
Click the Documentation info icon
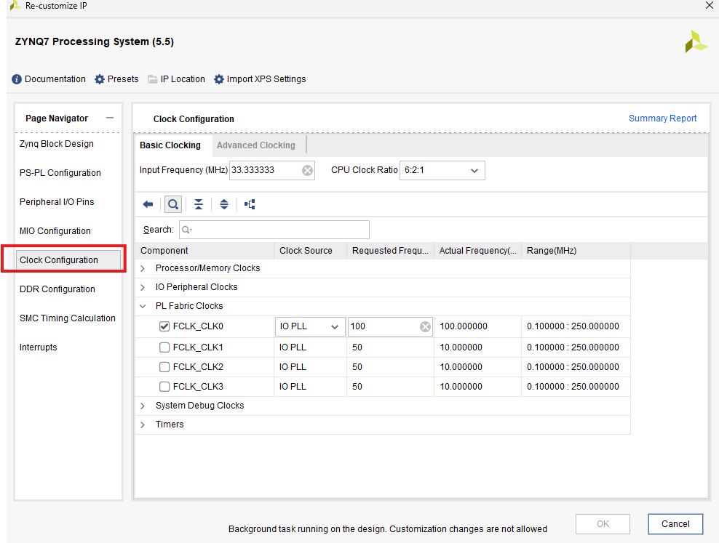(x=17, y=79)
